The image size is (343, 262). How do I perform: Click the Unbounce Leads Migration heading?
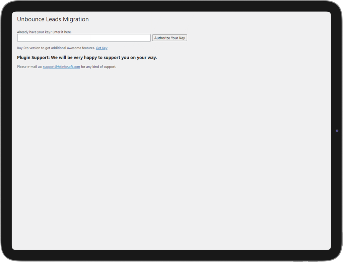point(53,19)
